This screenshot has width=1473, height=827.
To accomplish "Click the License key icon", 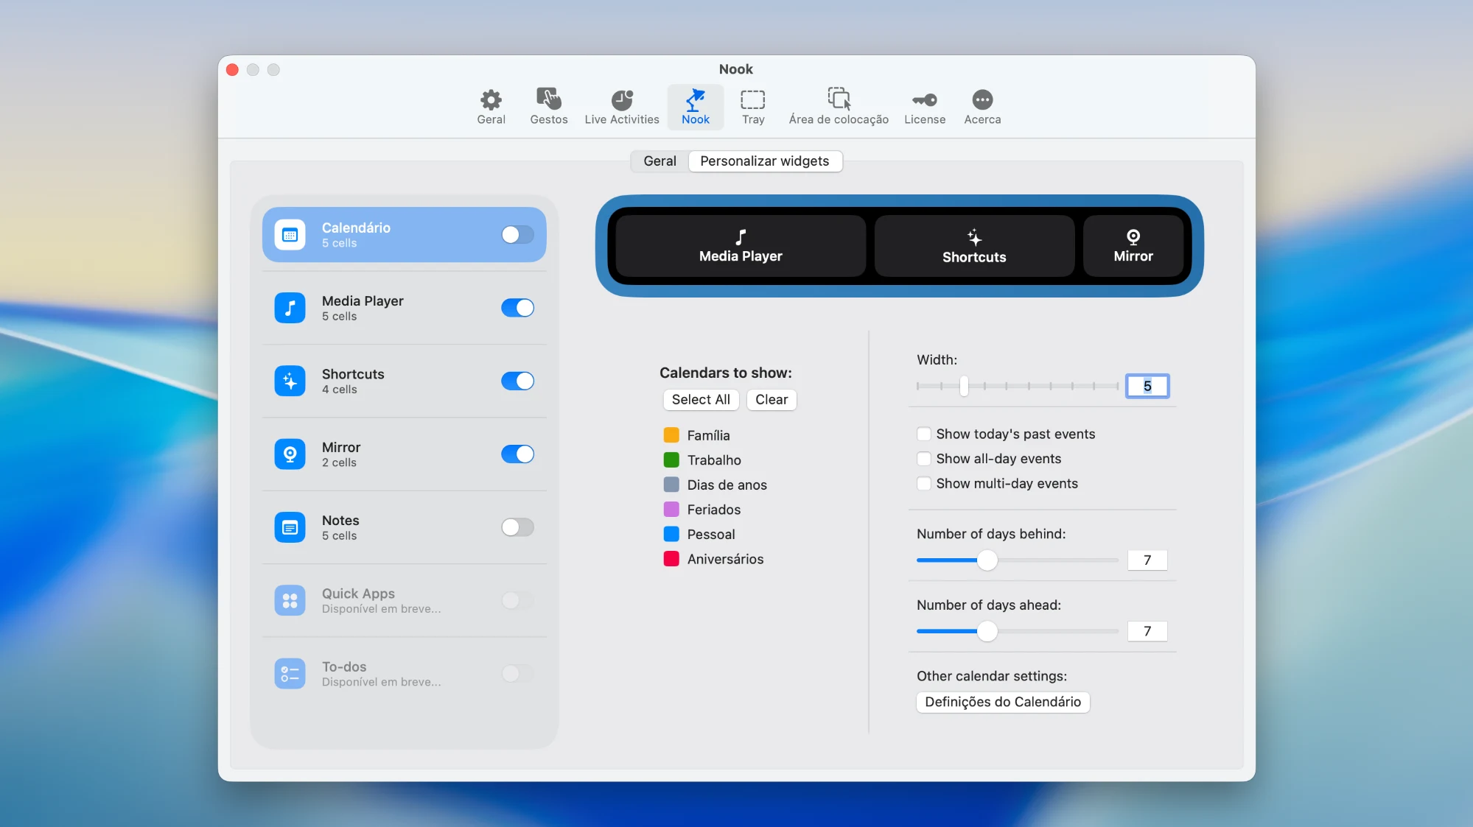I will pyautogui.click(x=924, y=99).
